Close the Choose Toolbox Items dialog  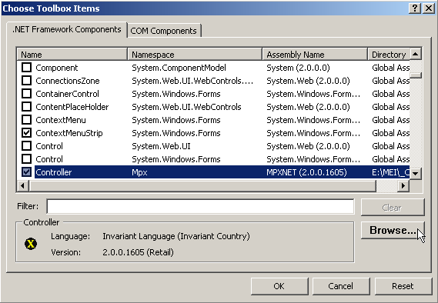click(x=429, y=8)
